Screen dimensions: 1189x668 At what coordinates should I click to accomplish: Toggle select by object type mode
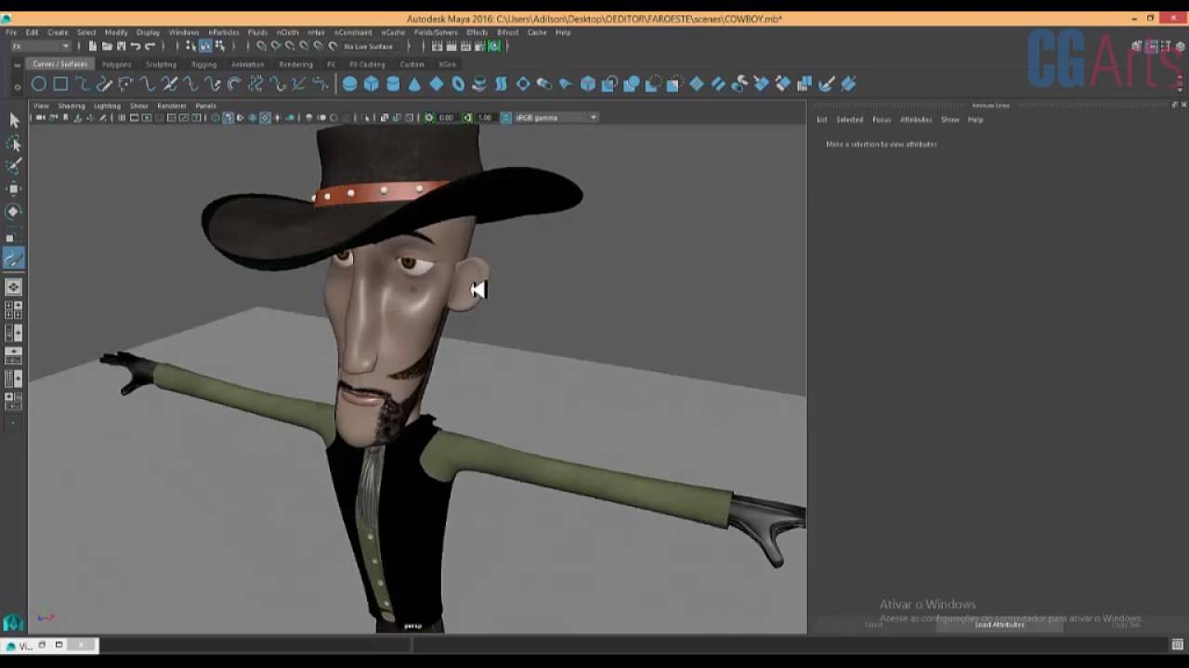tap(205, 46)
